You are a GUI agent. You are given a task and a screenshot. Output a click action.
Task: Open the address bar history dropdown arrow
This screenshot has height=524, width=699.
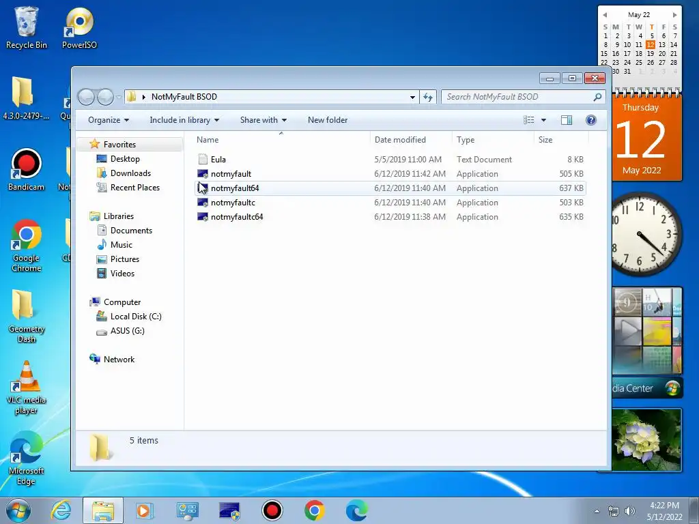click(x=412, y=97)
